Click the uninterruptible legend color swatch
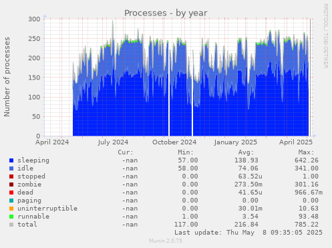This screenshot has height=248, width=332. 11,209
